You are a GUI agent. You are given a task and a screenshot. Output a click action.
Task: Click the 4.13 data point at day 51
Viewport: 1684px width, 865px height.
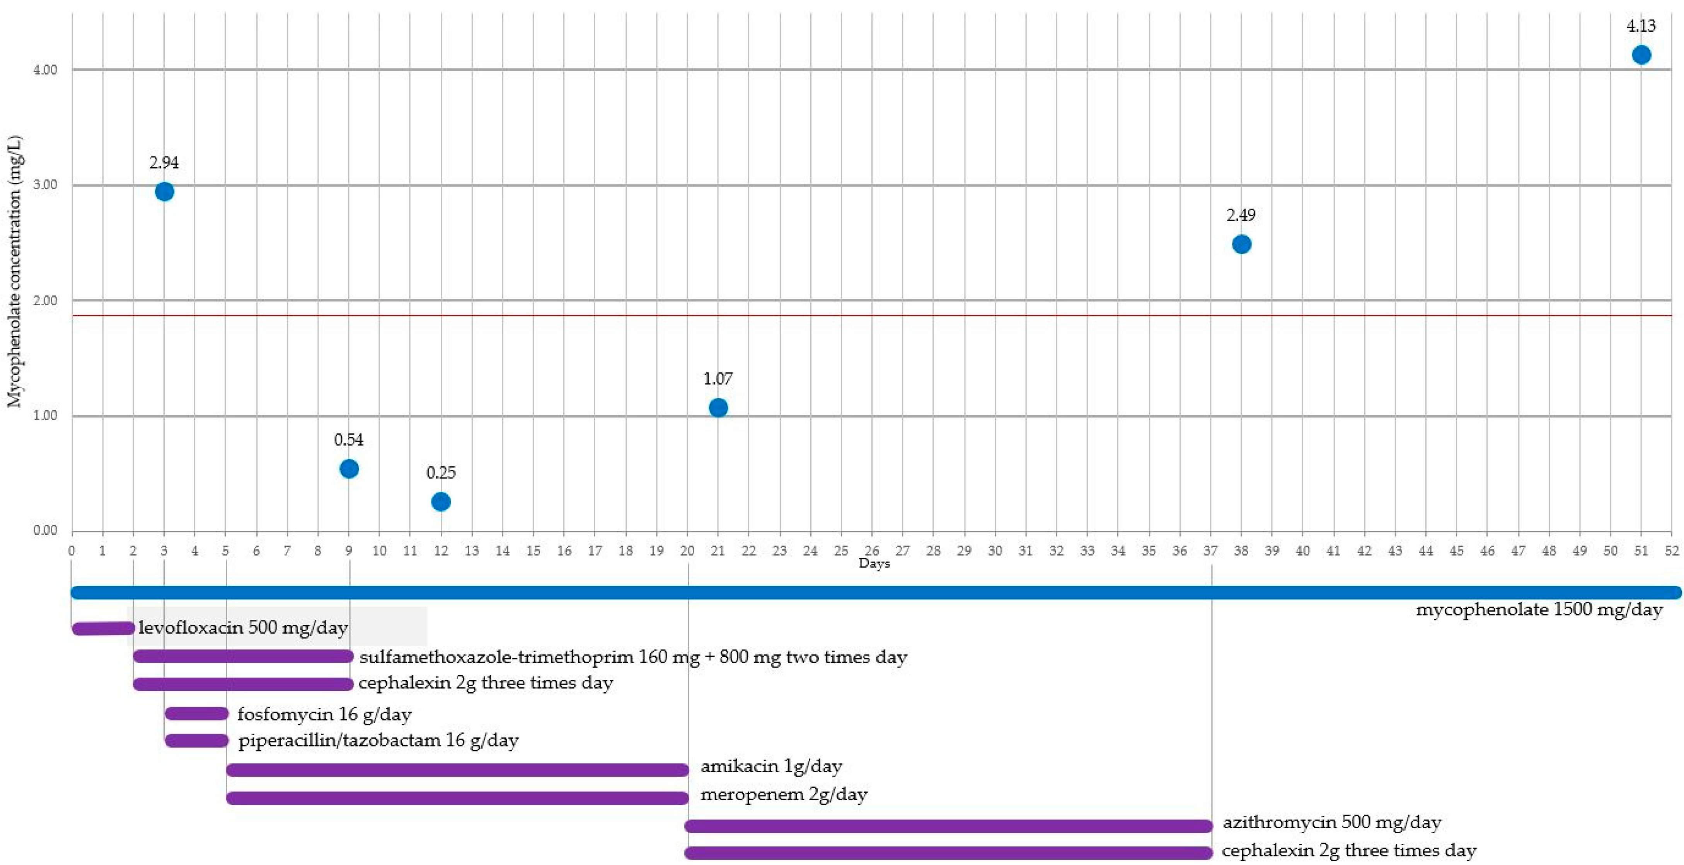pos(1641,55)
